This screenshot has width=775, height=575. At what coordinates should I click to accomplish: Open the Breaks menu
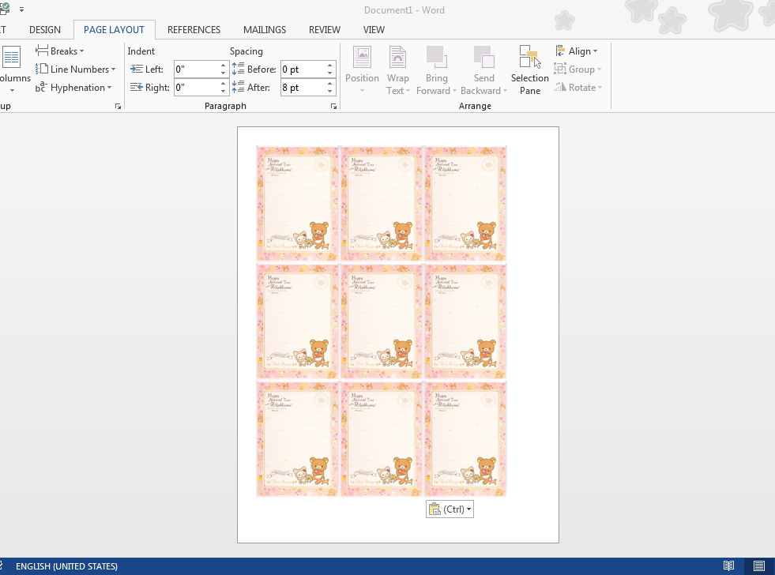(60, 51)
